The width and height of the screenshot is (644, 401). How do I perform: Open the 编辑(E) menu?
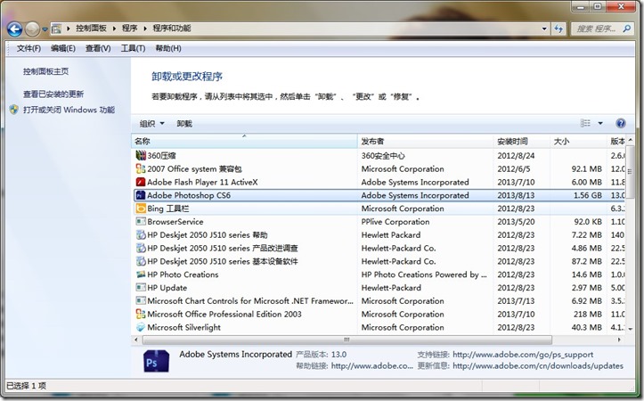[63, 48]
